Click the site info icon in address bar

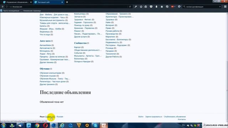(x=7, y=7)
